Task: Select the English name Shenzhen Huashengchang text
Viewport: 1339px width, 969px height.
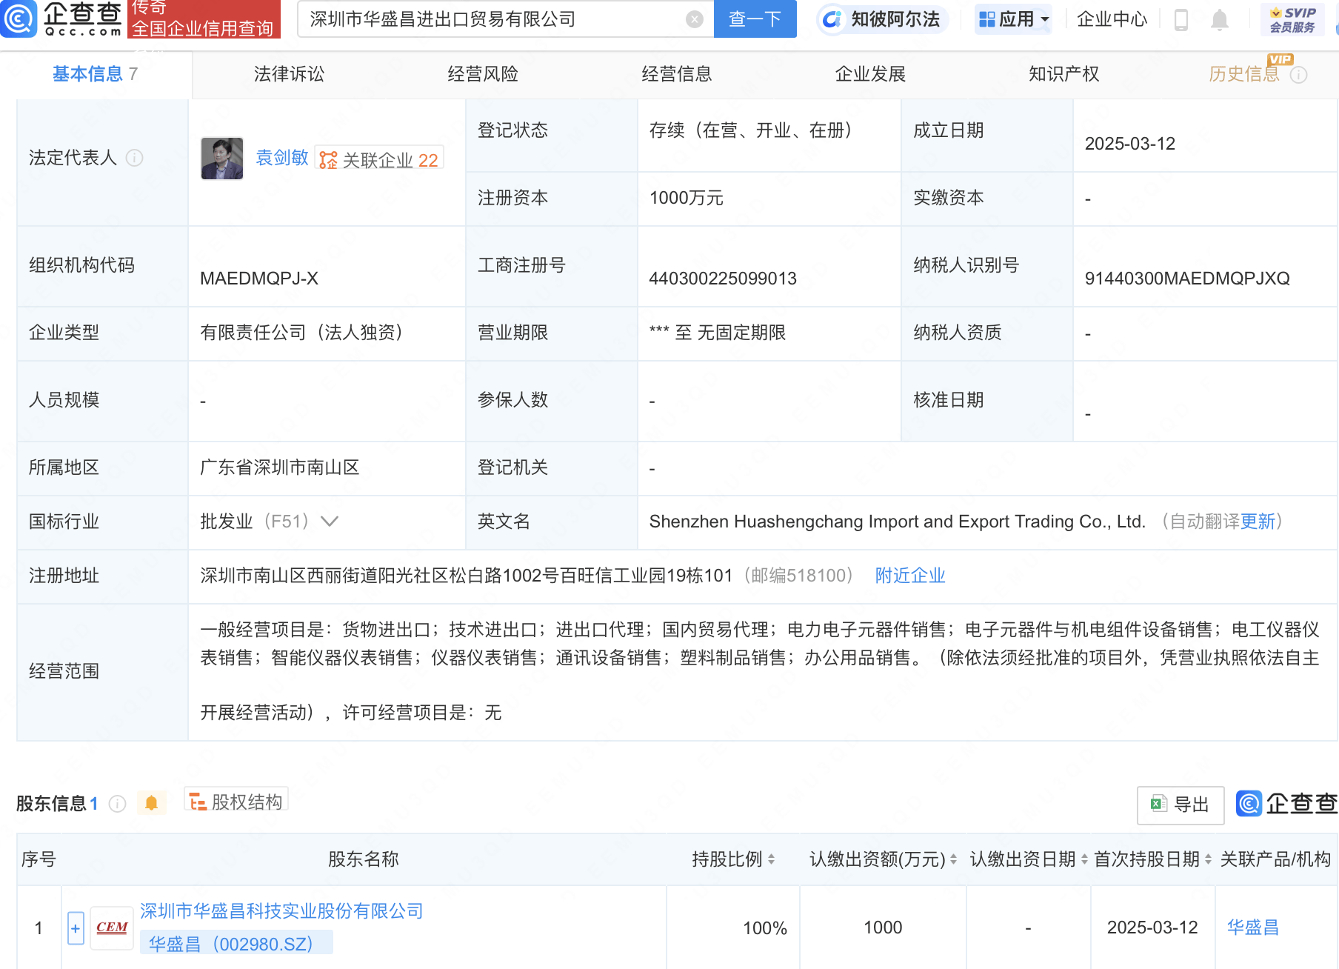Action: pos(898,522)
